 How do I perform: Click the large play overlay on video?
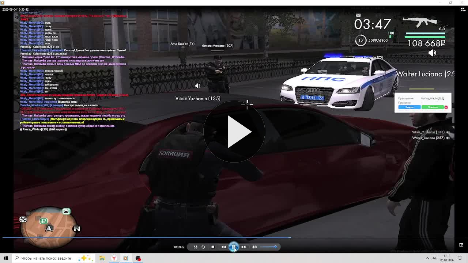[x=234, y=131]
